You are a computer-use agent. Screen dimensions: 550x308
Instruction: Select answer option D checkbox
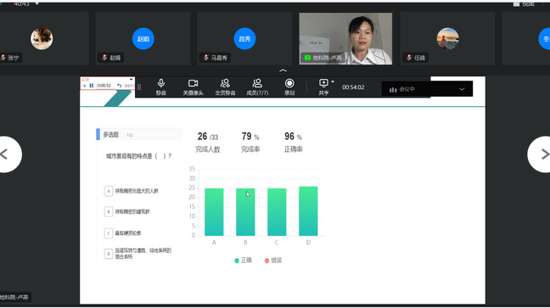[109, 254]
